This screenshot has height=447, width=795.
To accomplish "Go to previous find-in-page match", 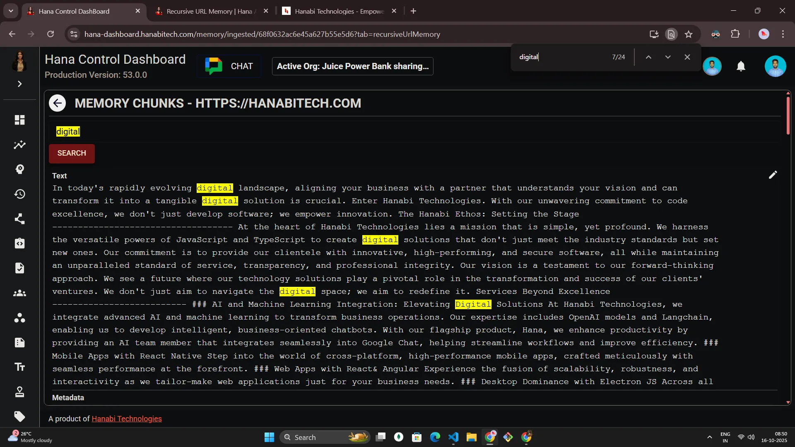I will pos(648,57).
